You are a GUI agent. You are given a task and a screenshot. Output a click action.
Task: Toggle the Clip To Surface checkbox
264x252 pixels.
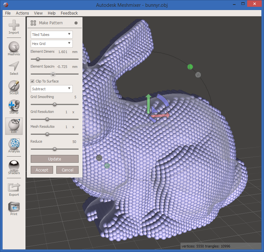tap(32, 81)
